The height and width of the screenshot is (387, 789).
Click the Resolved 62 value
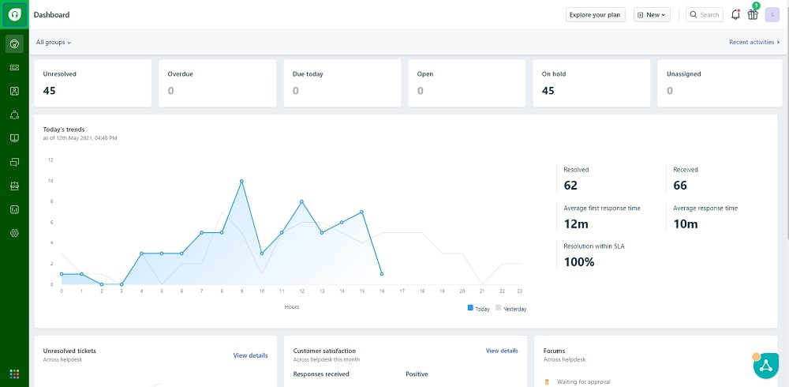570,186
